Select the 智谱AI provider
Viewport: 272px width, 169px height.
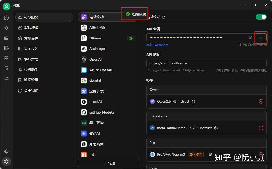108,134
